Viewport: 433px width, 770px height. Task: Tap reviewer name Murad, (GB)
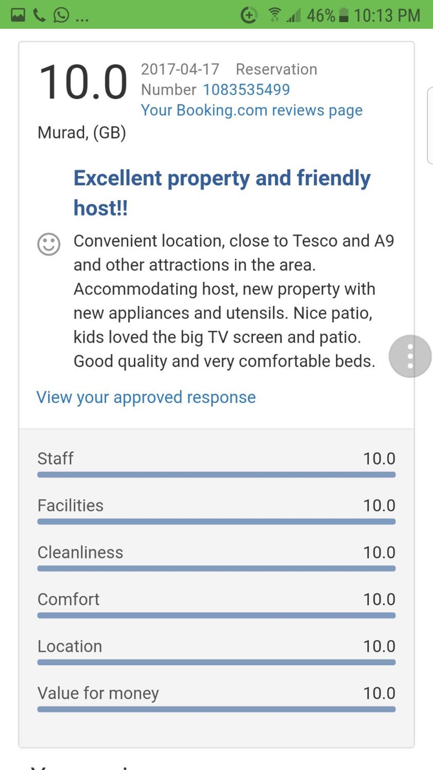point(82,132)
